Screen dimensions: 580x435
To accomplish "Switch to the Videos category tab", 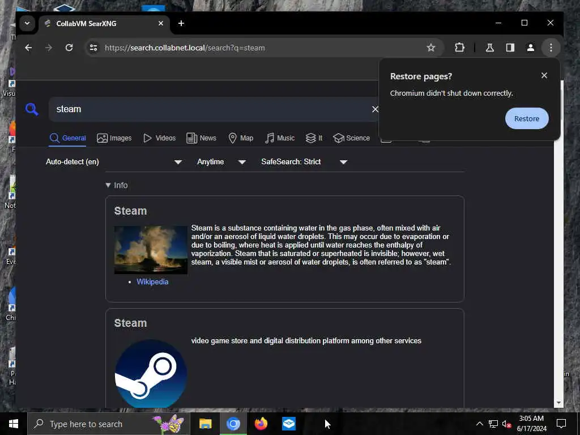I will [x=159, y=138].
